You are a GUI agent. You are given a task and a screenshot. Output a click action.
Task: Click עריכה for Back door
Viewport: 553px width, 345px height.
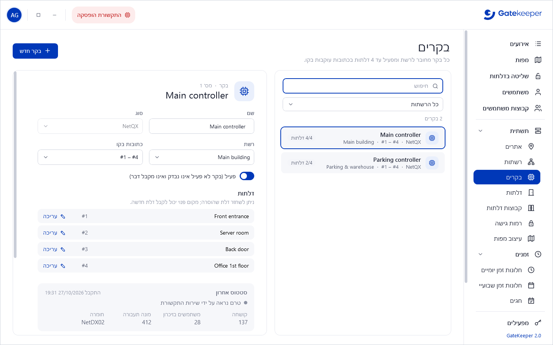[54, 249]
